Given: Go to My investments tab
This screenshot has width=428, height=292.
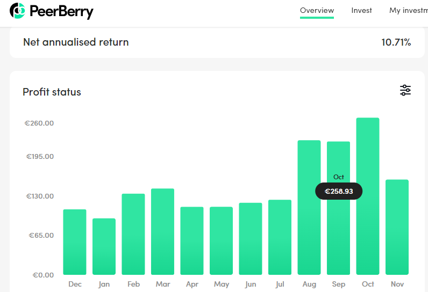Looking at the screenshot, I should coord(408,10).
